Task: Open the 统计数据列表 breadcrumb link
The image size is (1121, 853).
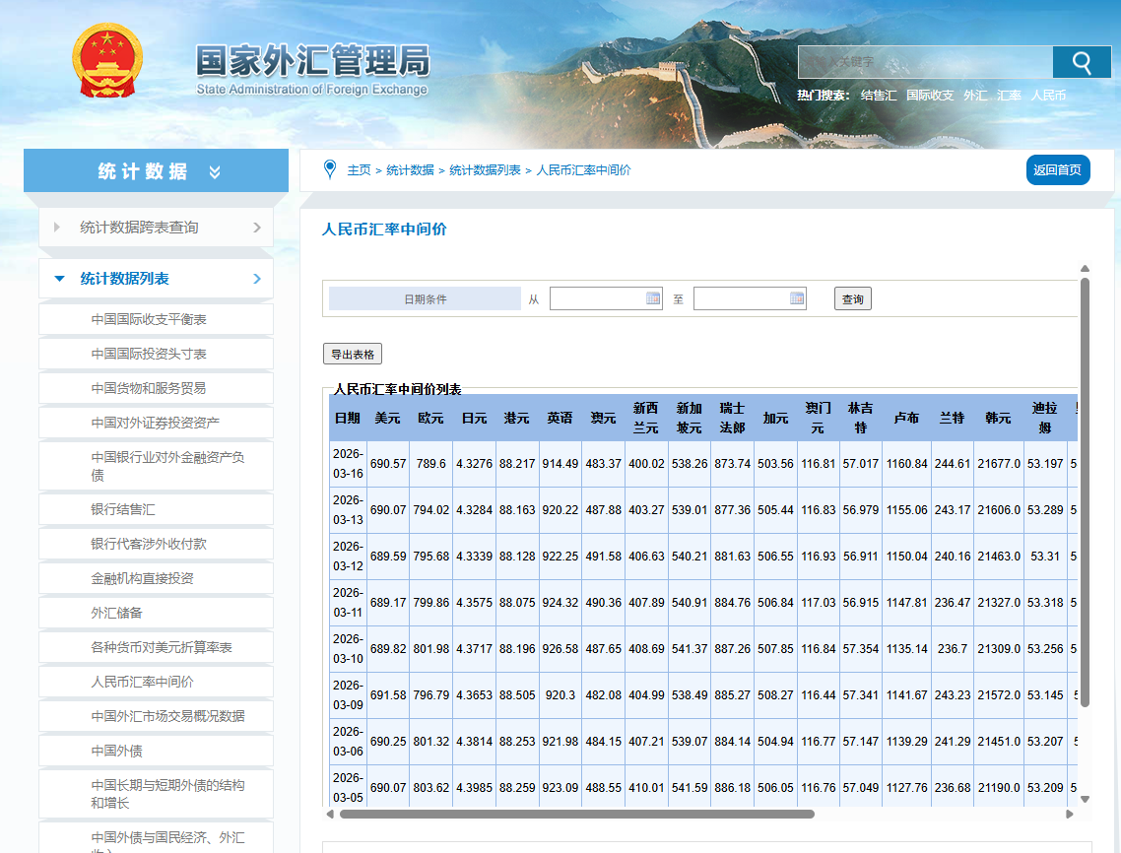Action: (x=485, y=170)
